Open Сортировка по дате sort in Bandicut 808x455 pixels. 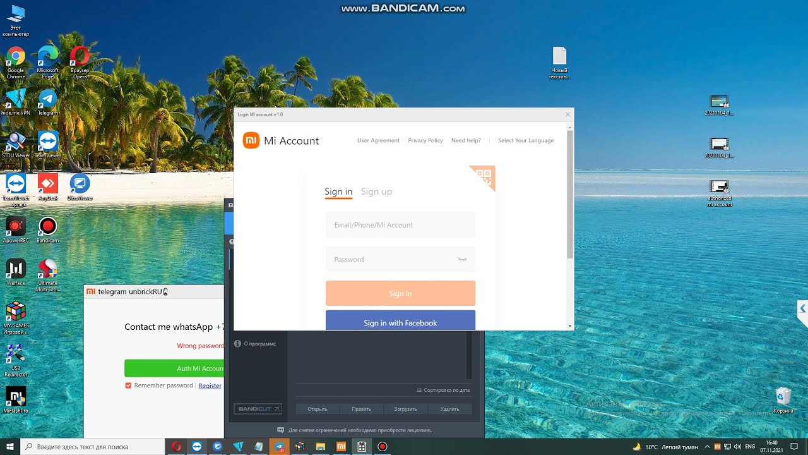(443, 390)
